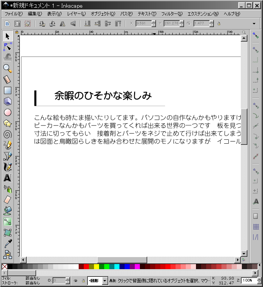Expand the toolbar overflow arrow
The image size is (263, 287).
point(254,24)
